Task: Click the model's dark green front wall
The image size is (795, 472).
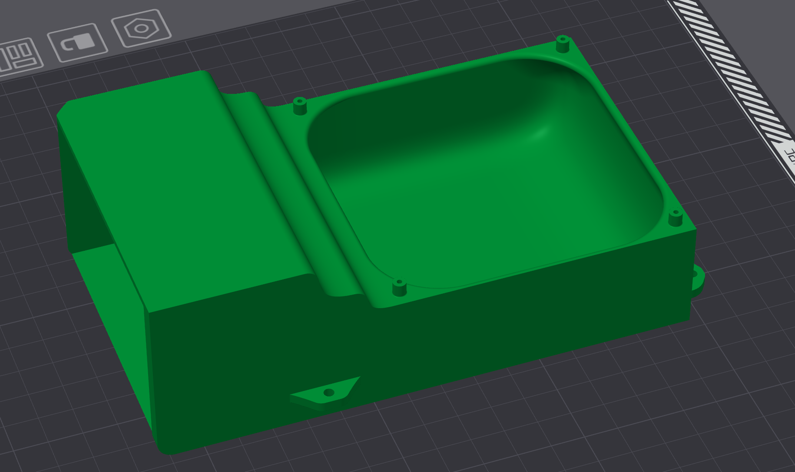Action: pyautogui.click(x=391, y=348)
